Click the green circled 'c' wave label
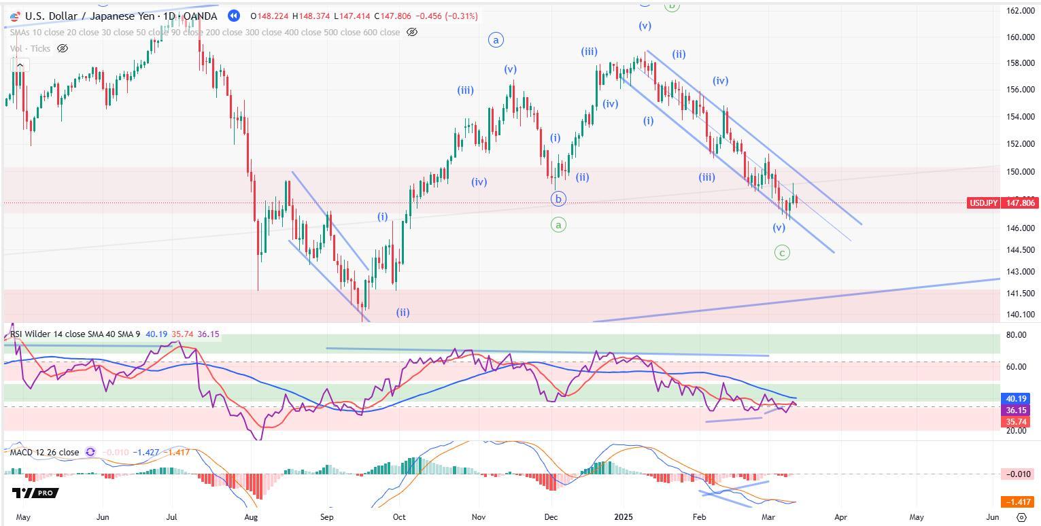 (x=782, y=253)
